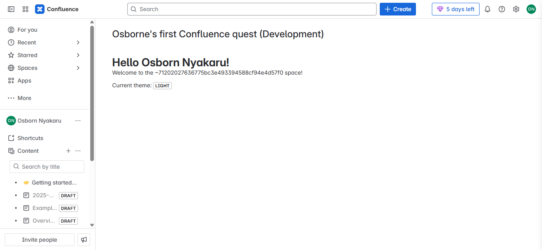This screenshot has height=250, width=542.
Task: Expand the Spaces chevron
Action: click(78, 68)
